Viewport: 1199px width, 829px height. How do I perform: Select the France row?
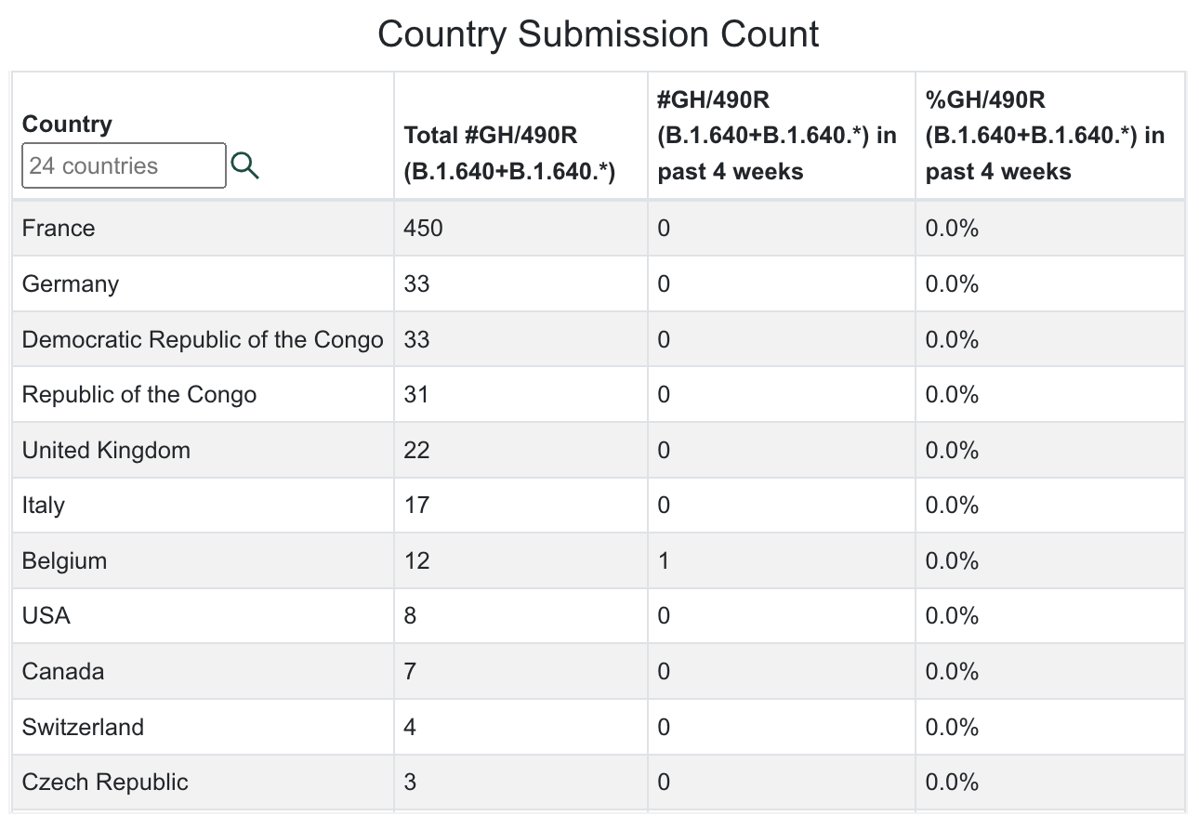point(59,229)
